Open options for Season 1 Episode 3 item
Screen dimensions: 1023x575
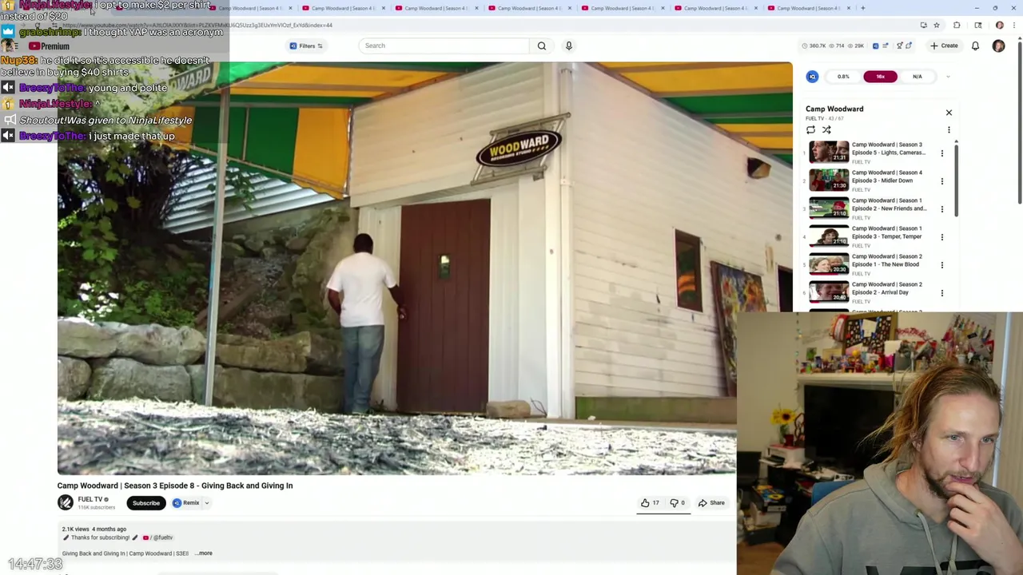pyautogui.click(x=941, y=237)
